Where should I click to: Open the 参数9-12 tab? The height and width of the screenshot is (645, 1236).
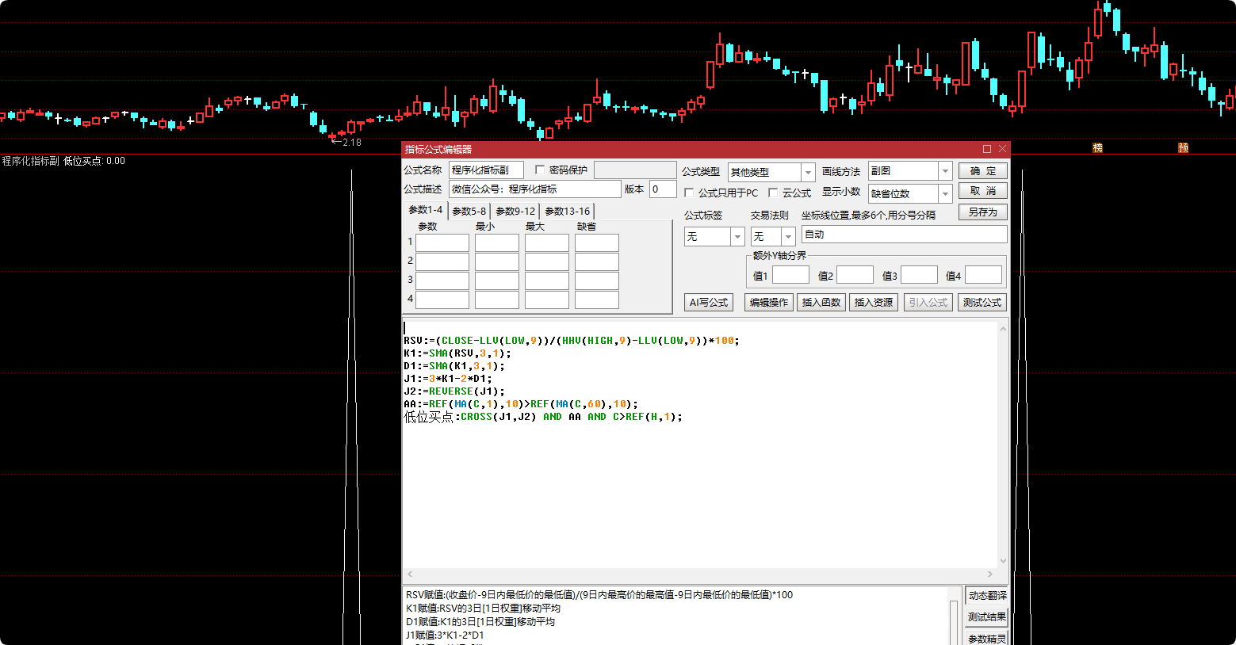click(515, 211)
